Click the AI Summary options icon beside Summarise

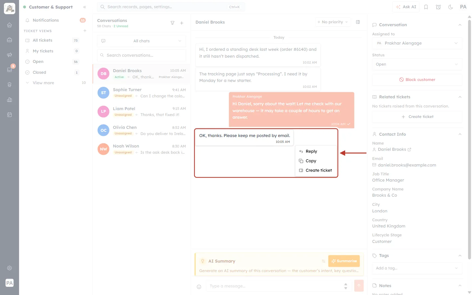[324, 261]
